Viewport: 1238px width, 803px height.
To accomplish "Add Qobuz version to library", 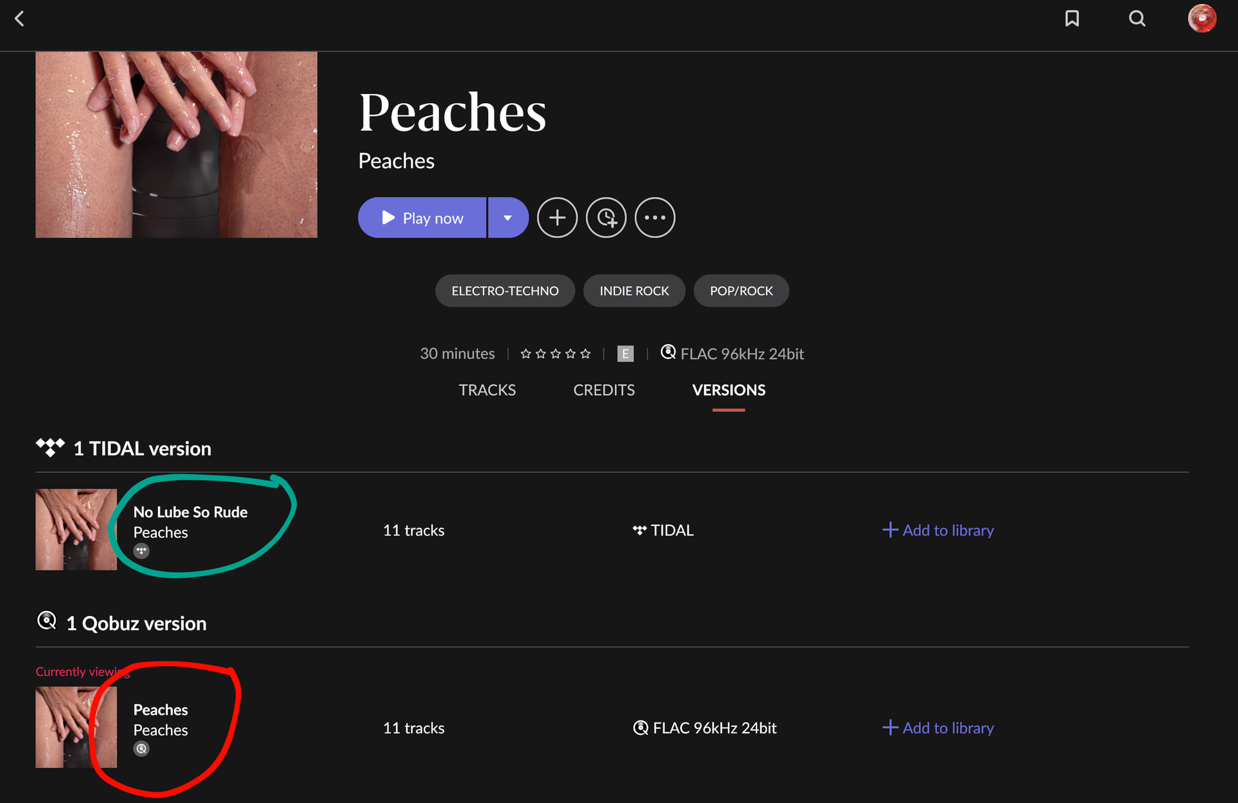I will click(x=938, y=728).
